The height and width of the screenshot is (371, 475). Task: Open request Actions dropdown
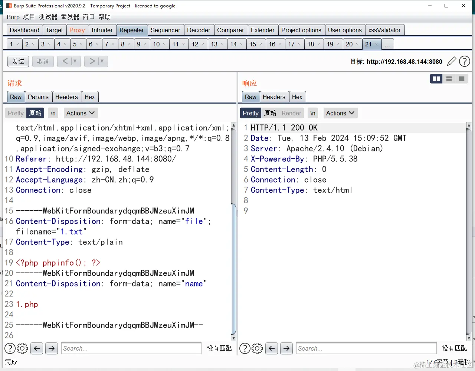pyautogui.click(x=81, y=113)
